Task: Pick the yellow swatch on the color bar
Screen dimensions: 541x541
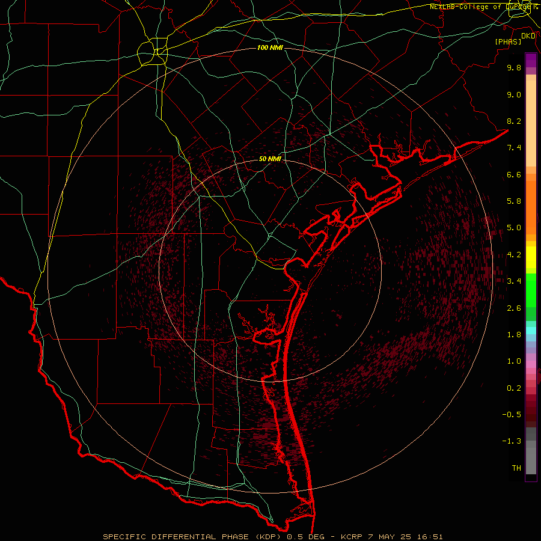Action: pyautogui.click(x=531, y=257)
